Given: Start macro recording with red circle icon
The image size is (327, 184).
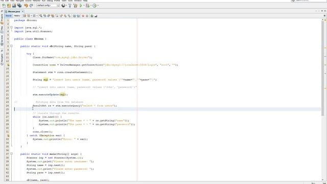Looking at the screenshot, I should coord(83,16).
